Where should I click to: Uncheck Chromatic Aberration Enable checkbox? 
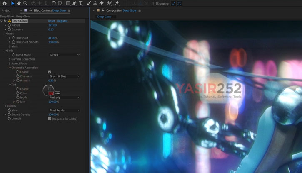pos(50,72)
